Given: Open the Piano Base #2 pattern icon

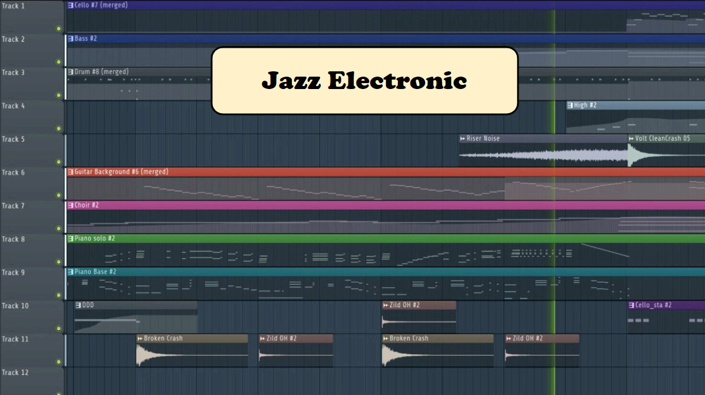Looking at the screenshot, I should [71, 272].
